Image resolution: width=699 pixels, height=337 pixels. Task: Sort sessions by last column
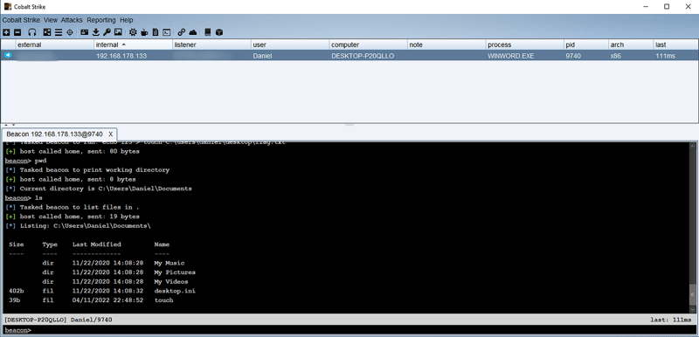pos(675,45)
